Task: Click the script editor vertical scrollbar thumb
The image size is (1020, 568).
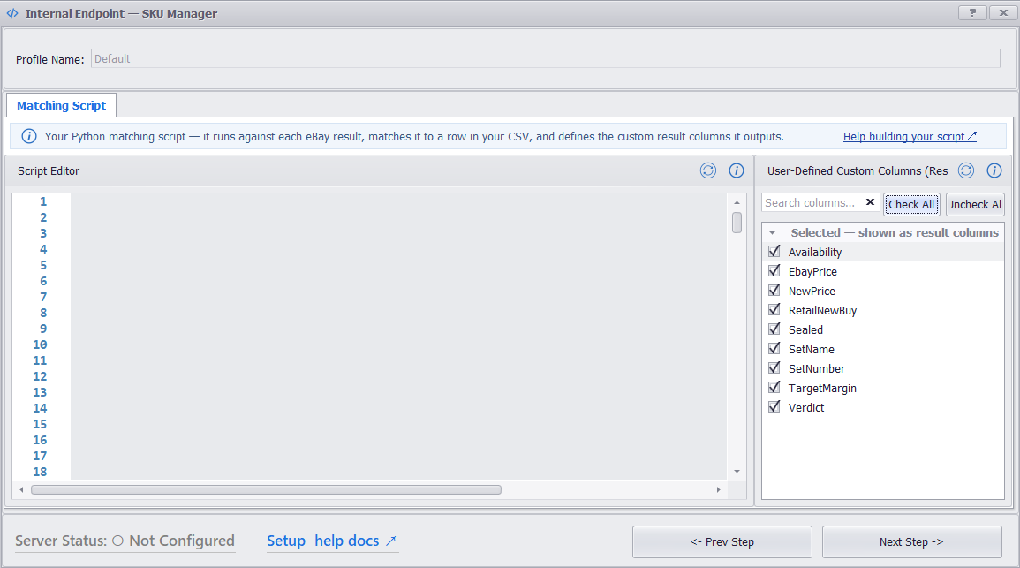Action: [x=737, y=223]
